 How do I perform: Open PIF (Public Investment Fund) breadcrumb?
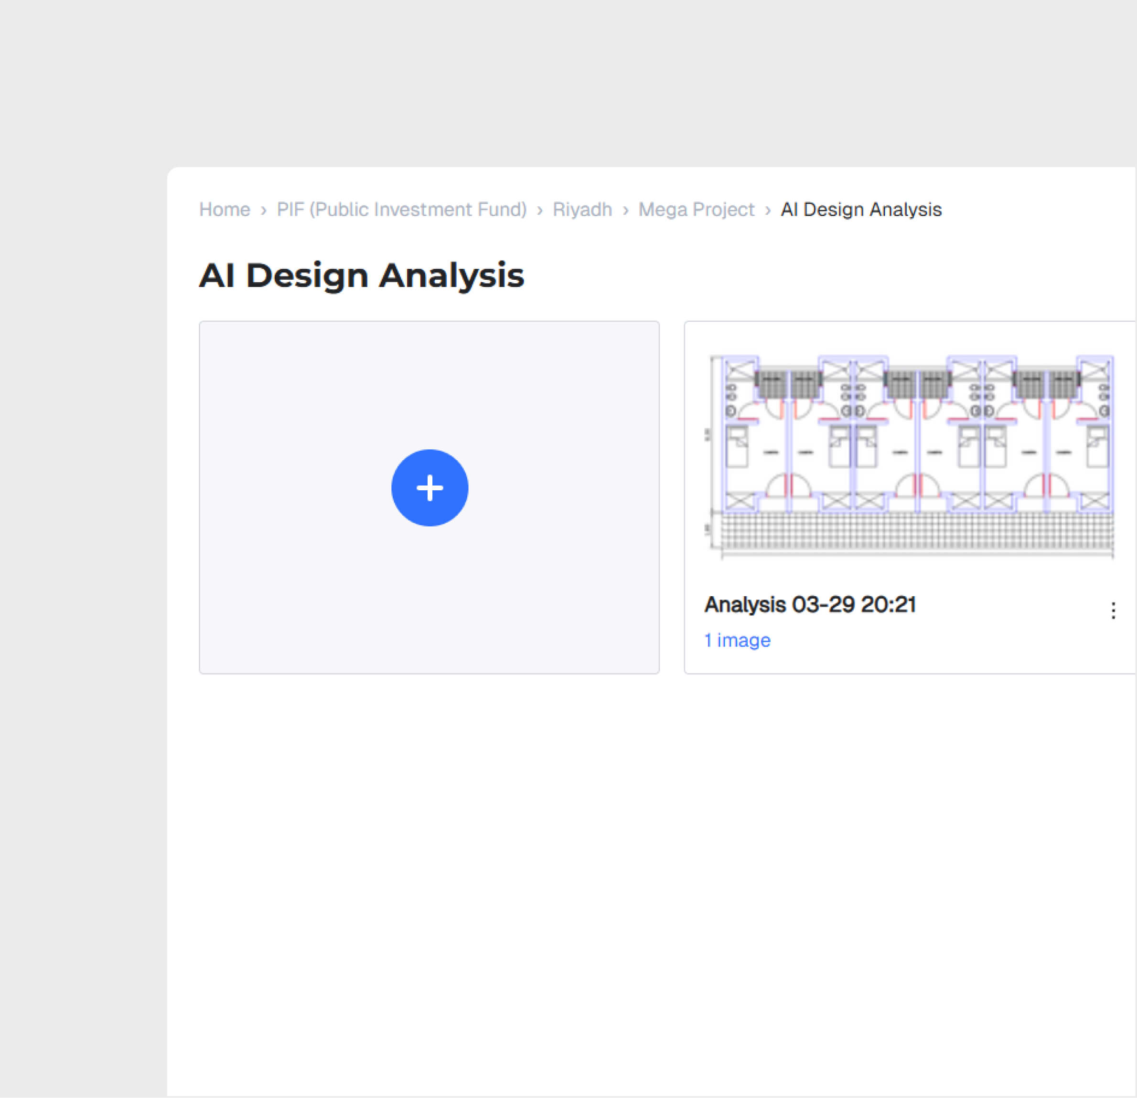click(x=401, y=209)
